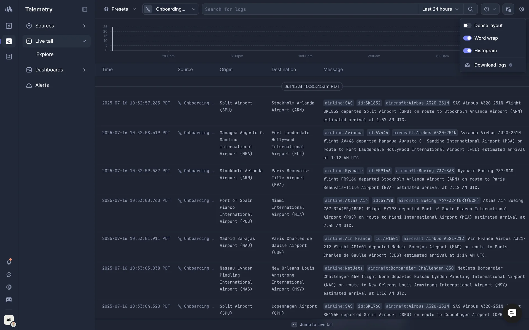This screenshot has width=529, height=330.
Task: Open the settings gear icon
Action: (522, 9)
